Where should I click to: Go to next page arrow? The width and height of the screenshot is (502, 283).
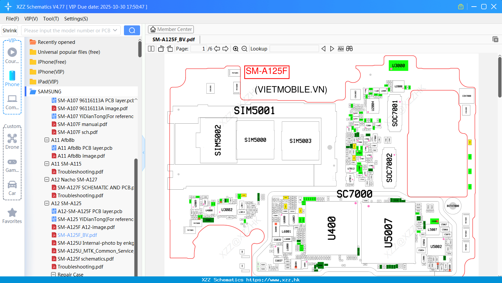click(x=225, y=48)
